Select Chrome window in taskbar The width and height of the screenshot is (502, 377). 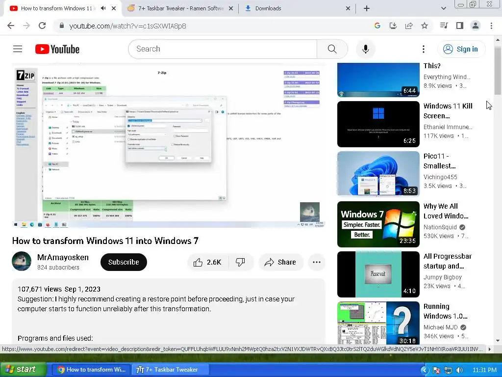tap(92, 370)
